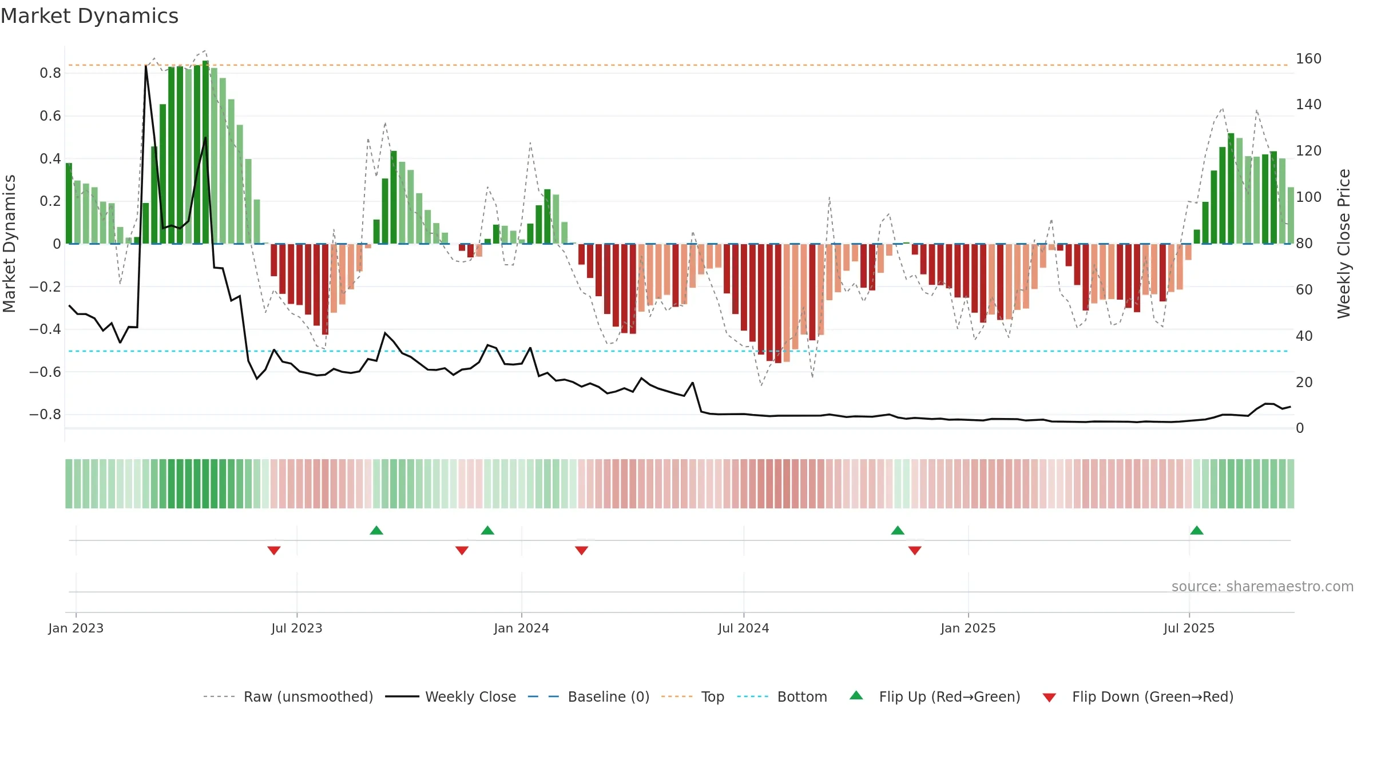
Task: Select the flip-up marker near Sep 2023
Action: point(376,531)
